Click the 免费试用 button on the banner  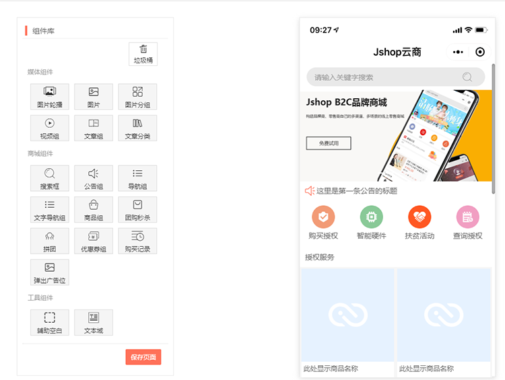pyautogui.click(x=329, y=143)
